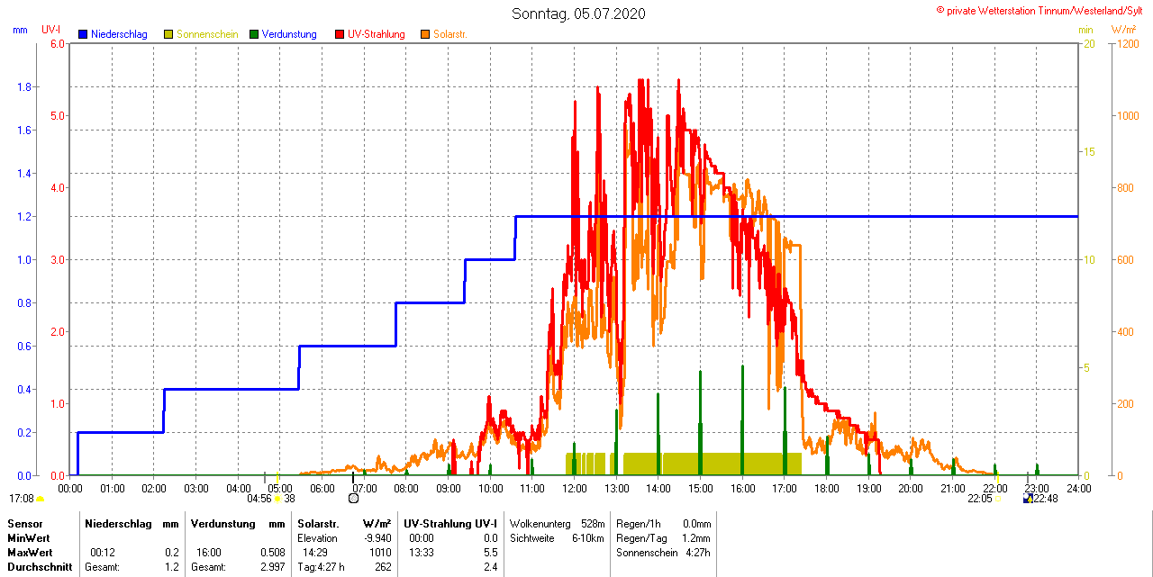Click the Solarstr. column header in table

pyautogui.click(x=318, y=524)
